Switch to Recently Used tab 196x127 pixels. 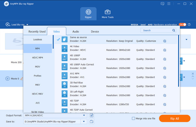37,32
